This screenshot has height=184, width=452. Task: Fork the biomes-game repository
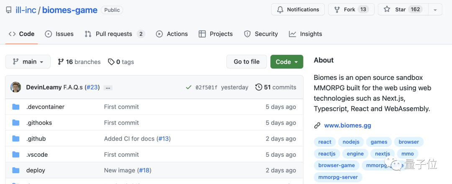pyautogui.click(x=349, y=10)
